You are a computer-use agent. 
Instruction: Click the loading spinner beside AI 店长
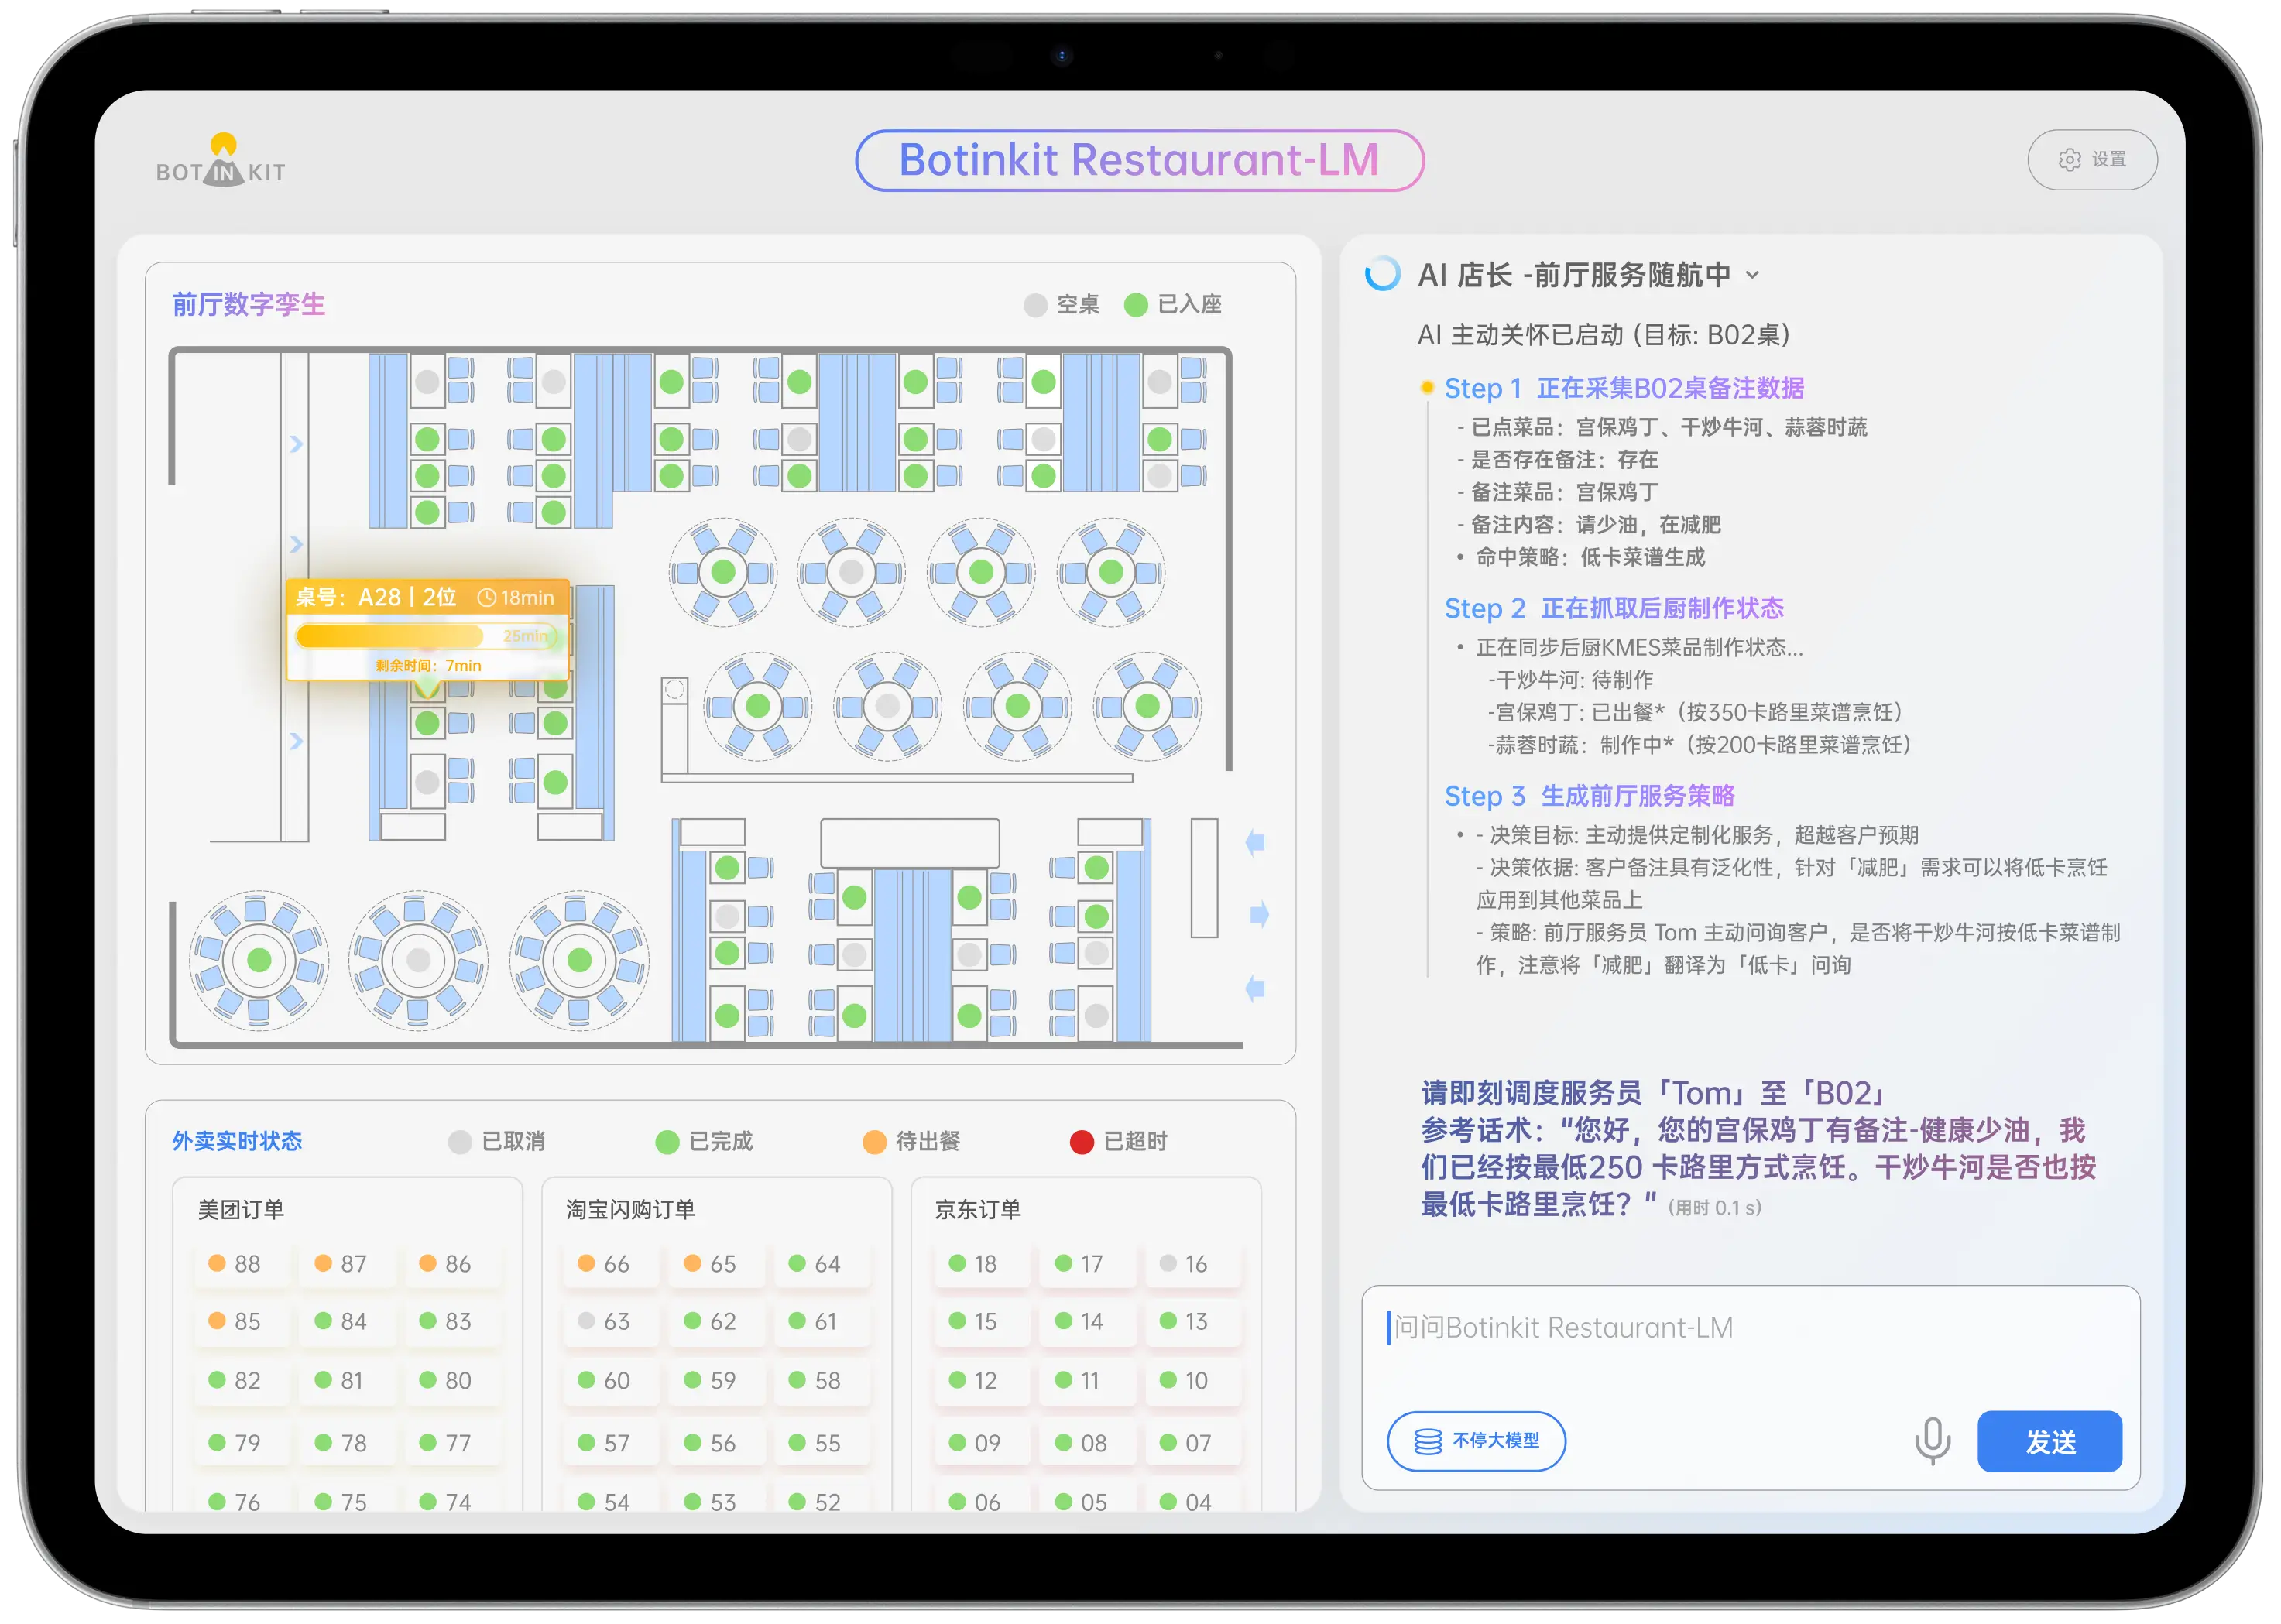pos(1382,274)
